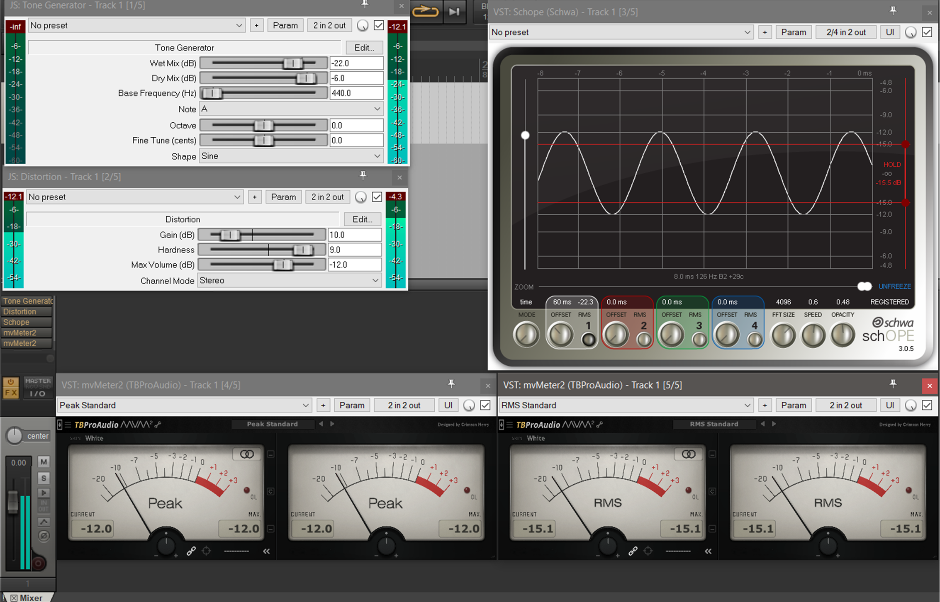Click Param button in Distortion window
Screen dimensions: 940x602
point(283,197)
